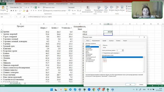Select the Денежный format in category list
The image size is (164, 92).
(x=89, y=48)
